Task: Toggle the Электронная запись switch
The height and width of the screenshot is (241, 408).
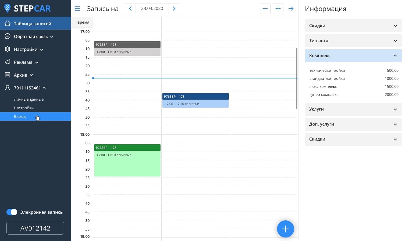Action: click(x=12, y=212)
